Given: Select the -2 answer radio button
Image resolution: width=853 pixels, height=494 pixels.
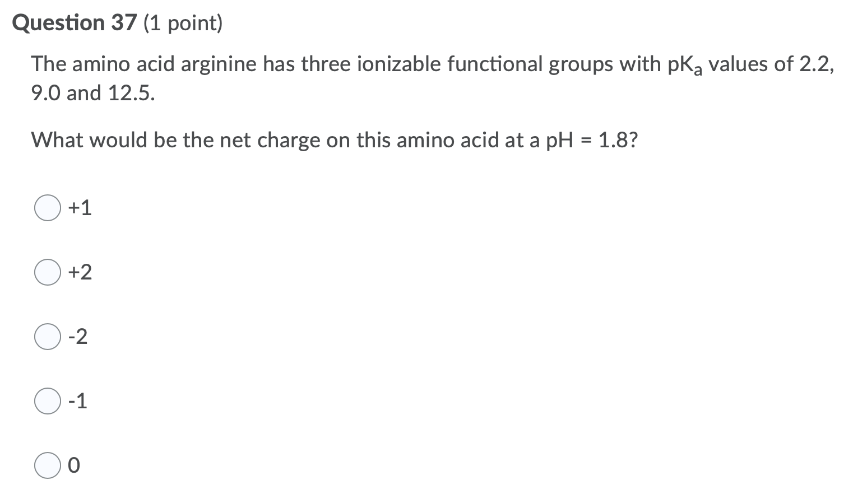Looking at the screenshot, I should [47, 337].
